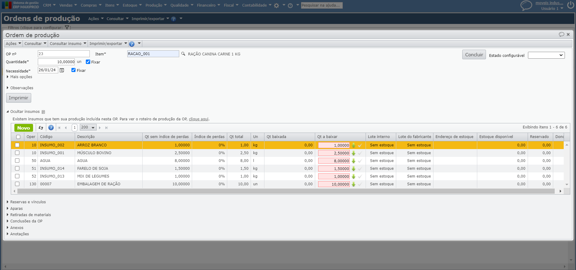Open the dialog's Imprimir/exportar menu
The height and width of the screenshot is (270, 576).
[x=108, y=44]
